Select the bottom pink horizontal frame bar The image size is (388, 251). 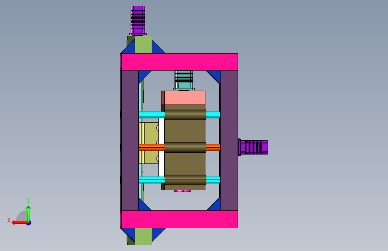(x=179, y=219)
